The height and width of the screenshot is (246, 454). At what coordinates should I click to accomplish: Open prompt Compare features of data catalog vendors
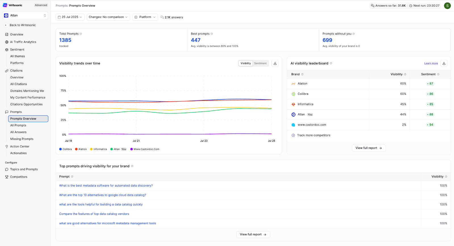[x=94, y=214]
